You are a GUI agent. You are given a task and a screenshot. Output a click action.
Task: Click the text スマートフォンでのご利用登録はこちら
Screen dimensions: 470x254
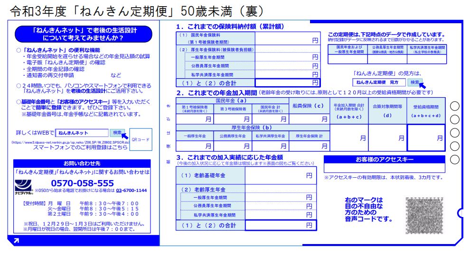(80, 147)
